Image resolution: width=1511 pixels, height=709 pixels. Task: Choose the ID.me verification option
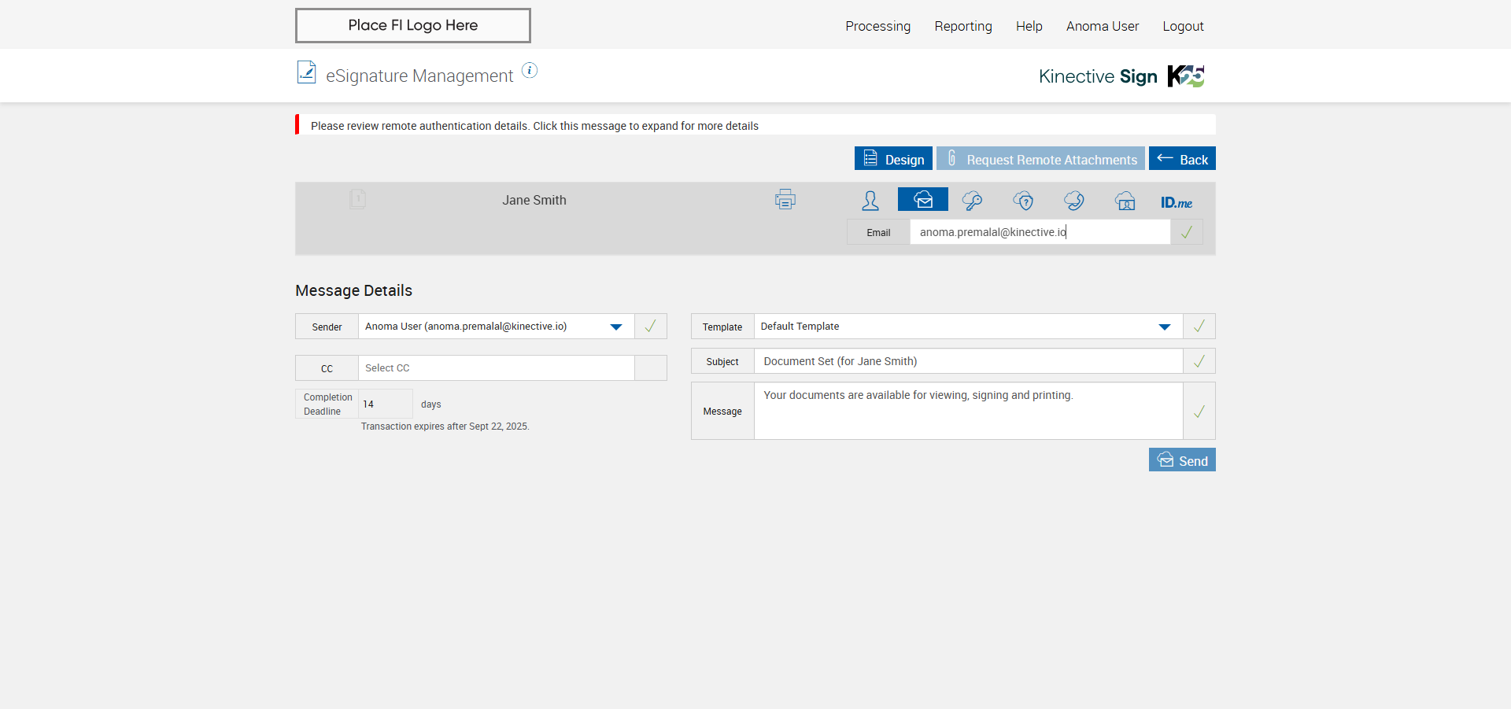[1176, 202]
